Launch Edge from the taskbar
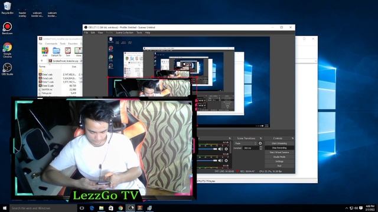The height and width of the screenshot is (212, 378). 92,208
